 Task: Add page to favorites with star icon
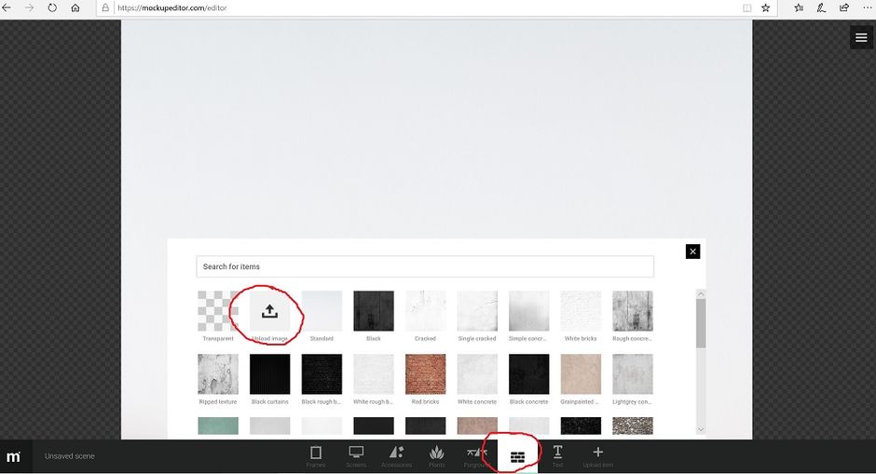pos(765,7)
